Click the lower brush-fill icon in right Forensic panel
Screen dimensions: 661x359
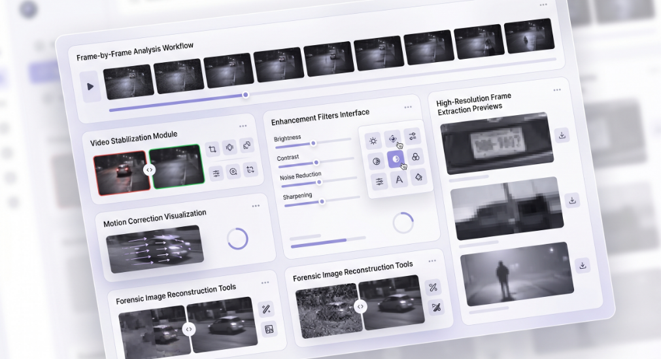pyautogui.click(x=436, y=307)
